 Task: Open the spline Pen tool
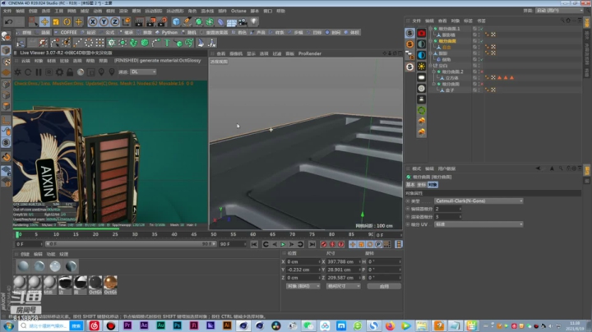coord(187,22)
